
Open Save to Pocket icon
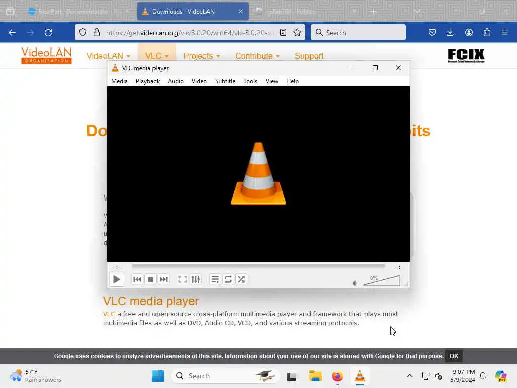click(x=432, y=32)
